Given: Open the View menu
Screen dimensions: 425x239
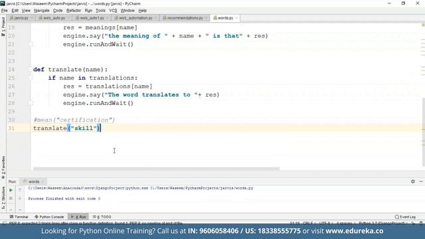Looking at the screenshot, I should 26,11.
